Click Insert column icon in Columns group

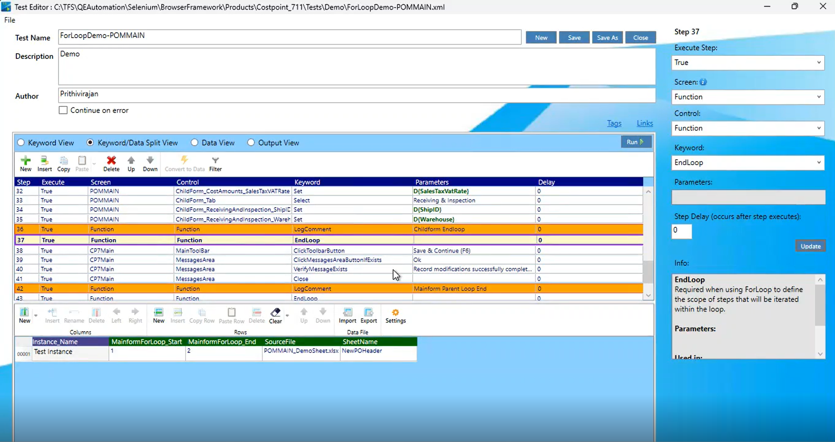tap(52, 315)
